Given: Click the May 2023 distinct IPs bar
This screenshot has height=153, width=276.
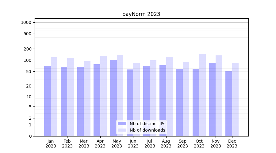Looking at the screenshot, I should [113, 98].
